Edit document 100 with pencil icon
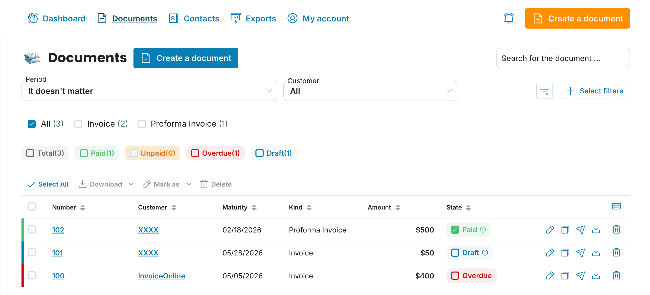Screen dimensions: 650x295 pos(550,276)
